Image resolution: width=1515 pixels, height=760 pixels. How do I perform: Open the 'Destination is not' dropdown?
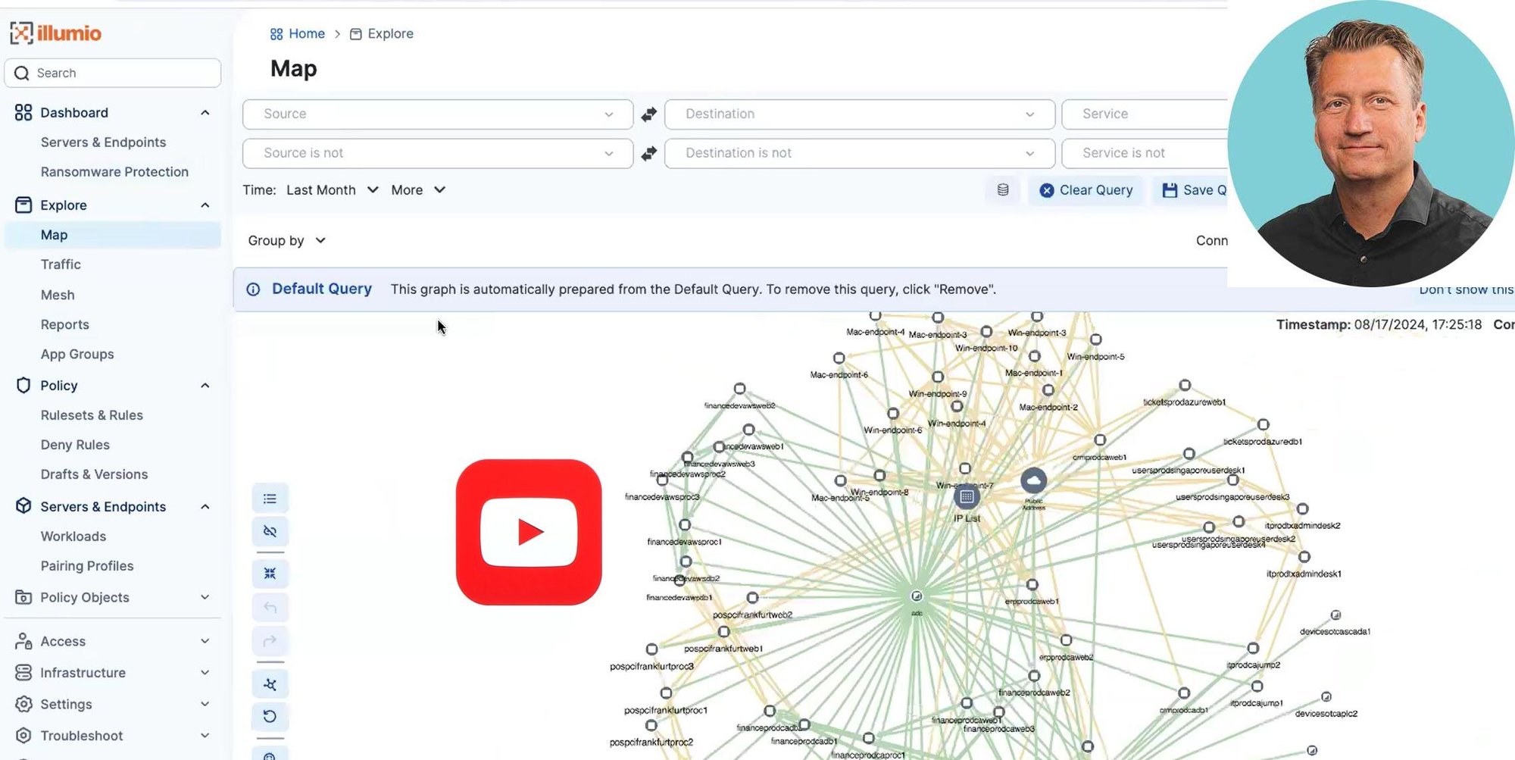pos(860,154)
